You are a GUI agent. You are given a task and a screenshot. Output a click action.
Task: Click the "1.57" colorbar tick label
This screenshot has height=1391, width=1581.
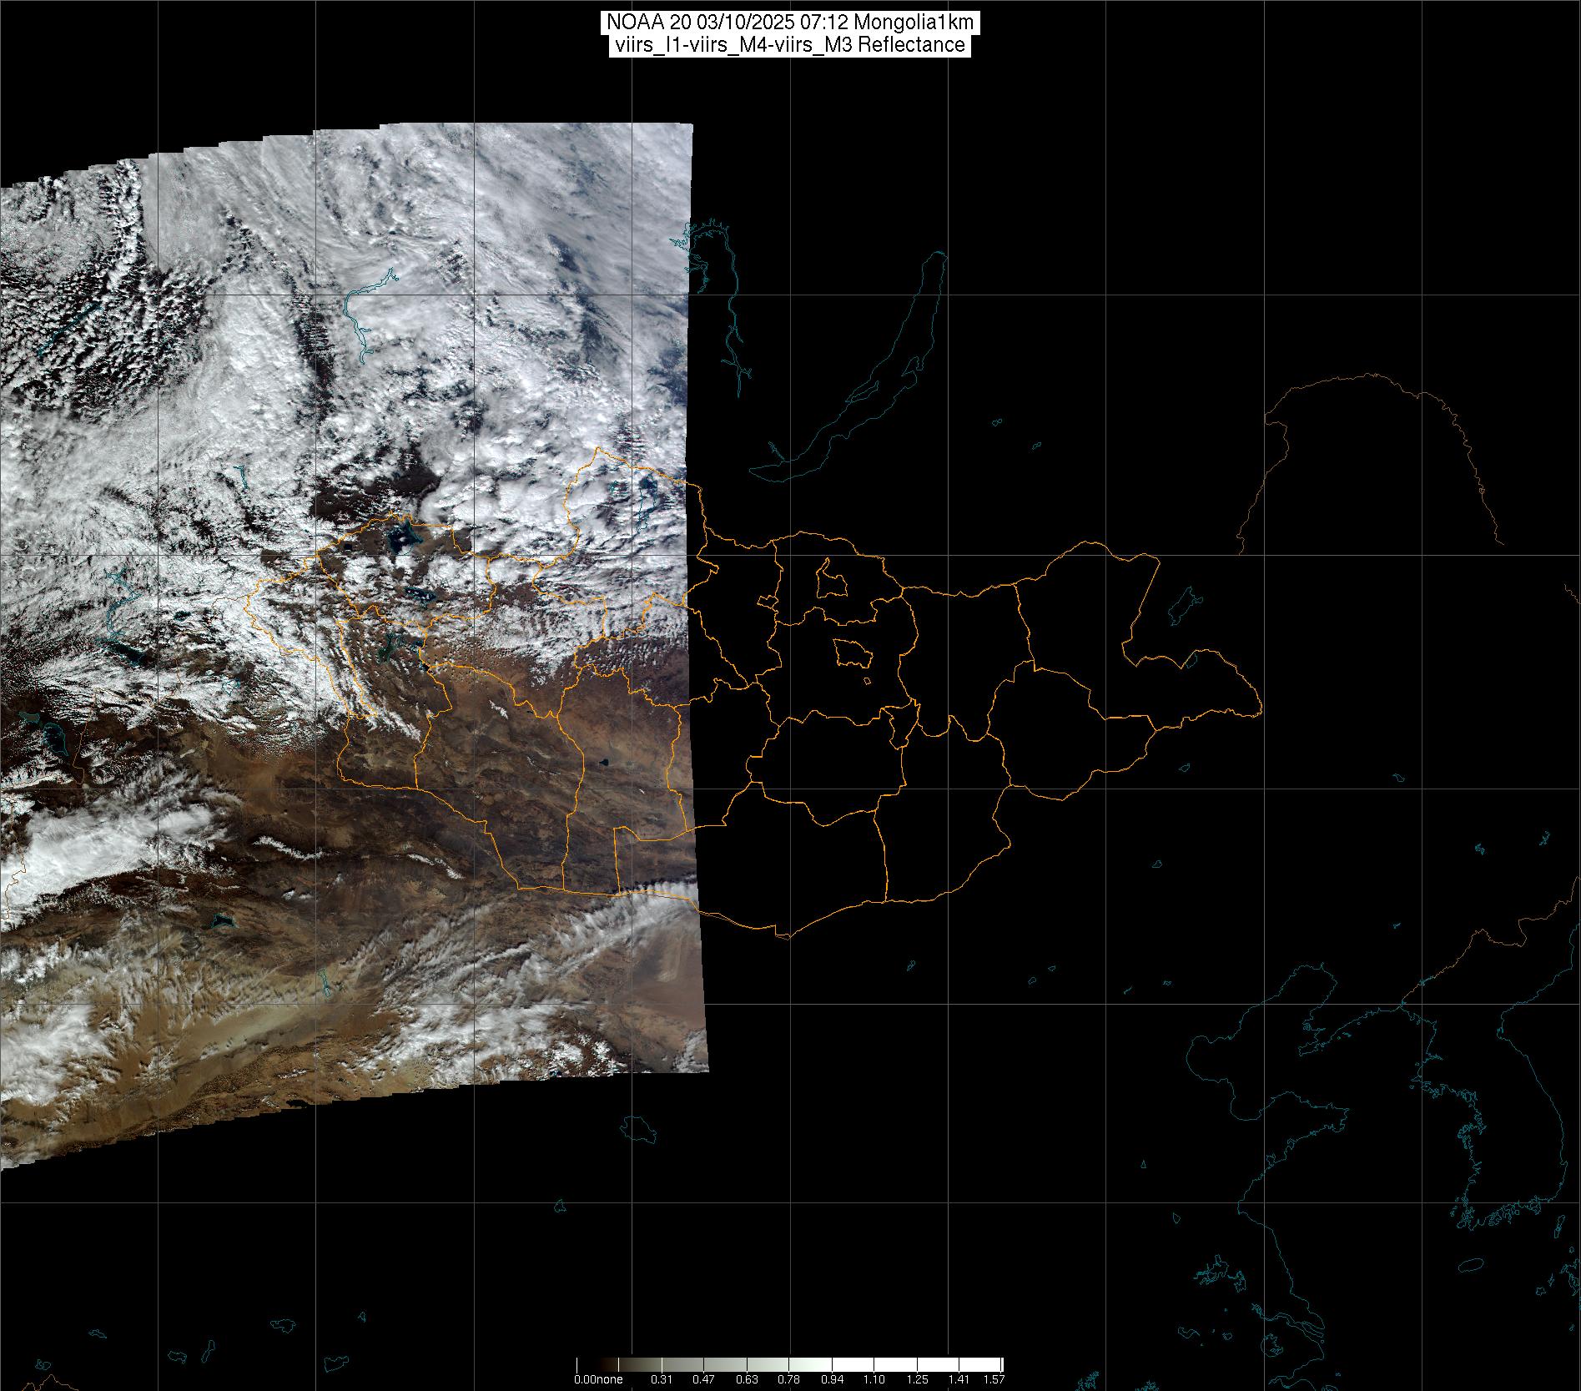point(994,1379)
